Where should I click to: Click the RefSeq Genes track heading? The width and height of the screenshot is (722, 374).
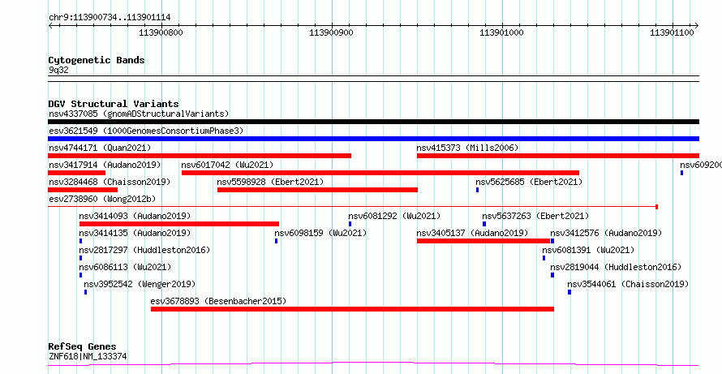[83, 346]
